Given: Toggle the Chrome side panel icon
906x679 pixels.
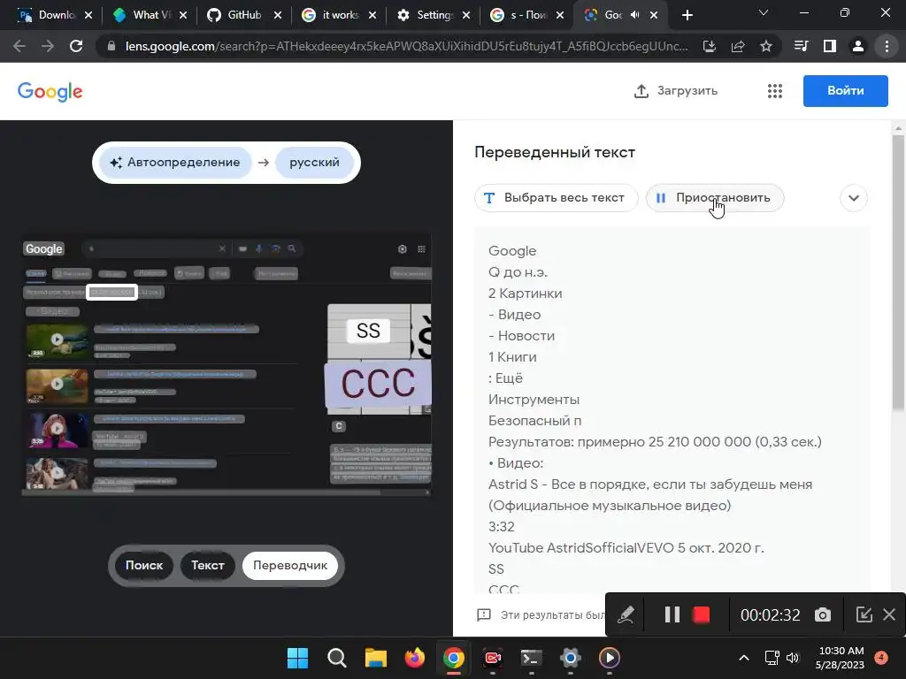Looking at the screenshot, I should pos(830,46).
